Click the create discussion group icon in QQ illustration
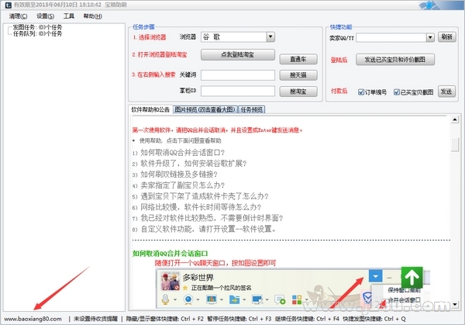Image resolution: width=465 pixels, height=325 pixels. point(280,299)
